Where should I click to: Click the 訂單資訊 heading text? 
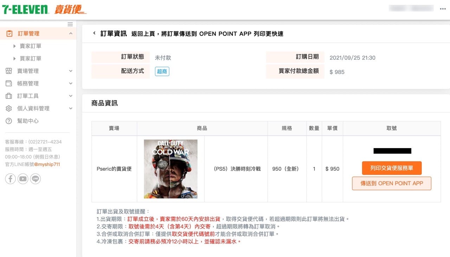pos(114,33)
